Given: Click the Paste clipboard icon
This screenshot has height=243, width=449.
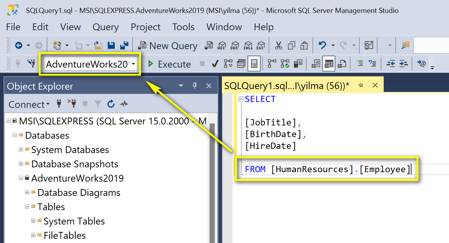Looking at the screenshot, I should 304,45.
